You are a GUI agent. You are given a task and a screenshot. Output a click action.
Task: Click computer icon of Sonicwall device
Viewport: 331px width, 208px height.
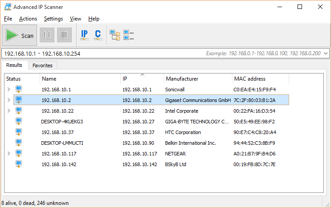[19, 89]
